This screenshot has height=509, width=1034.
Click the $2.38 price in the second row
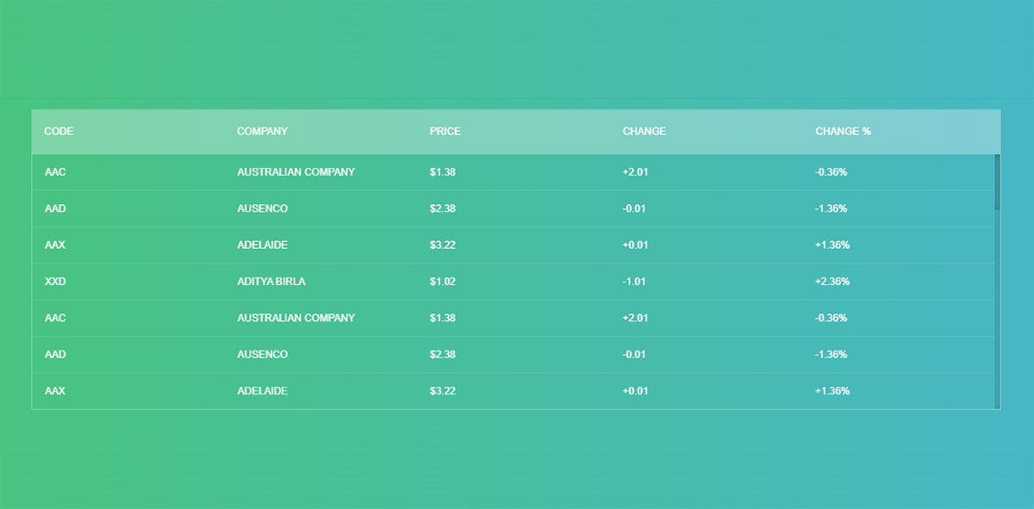443,208
